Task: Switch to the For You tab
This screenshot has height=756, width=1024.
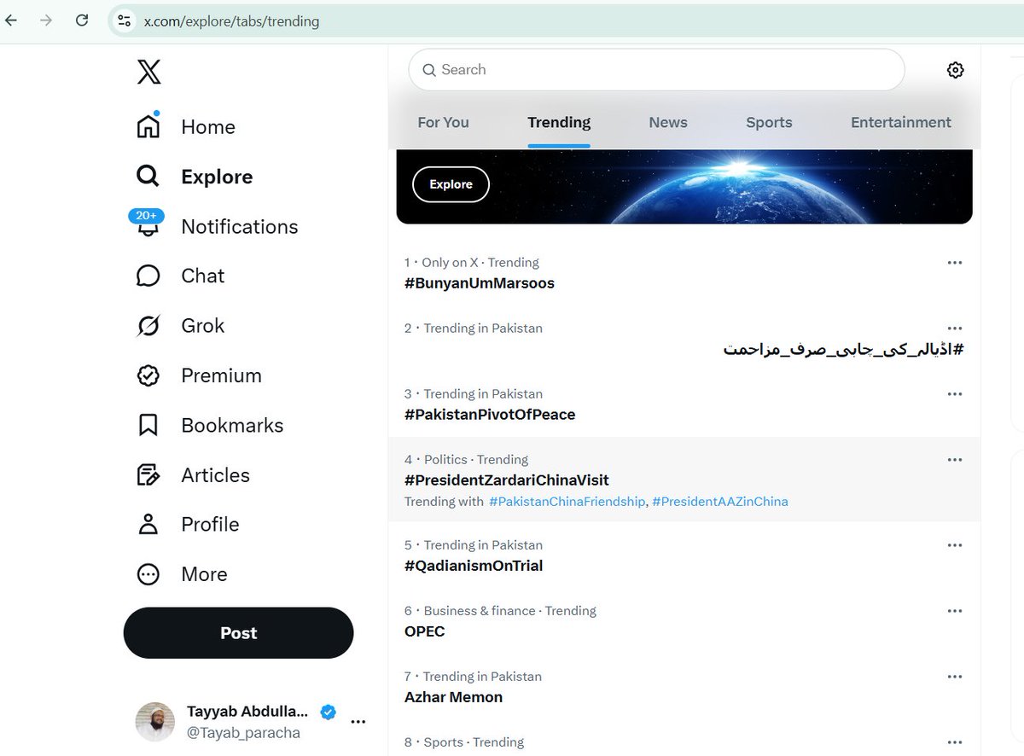Action: click(443, 123)
